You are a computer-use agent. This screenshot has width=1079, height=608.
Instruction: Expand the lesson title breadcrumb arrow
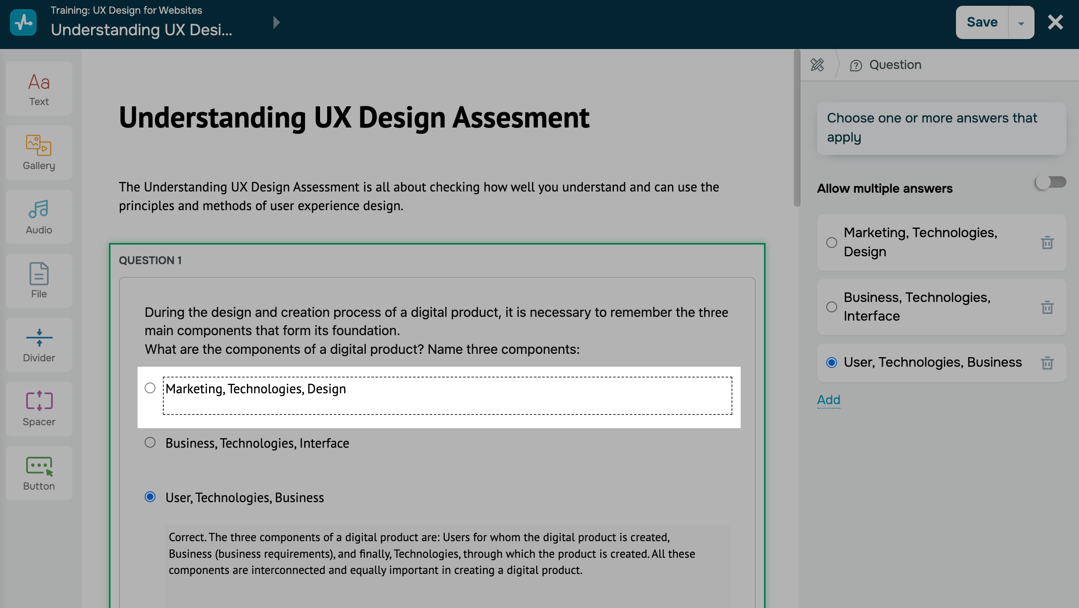(x=276, y=22)
